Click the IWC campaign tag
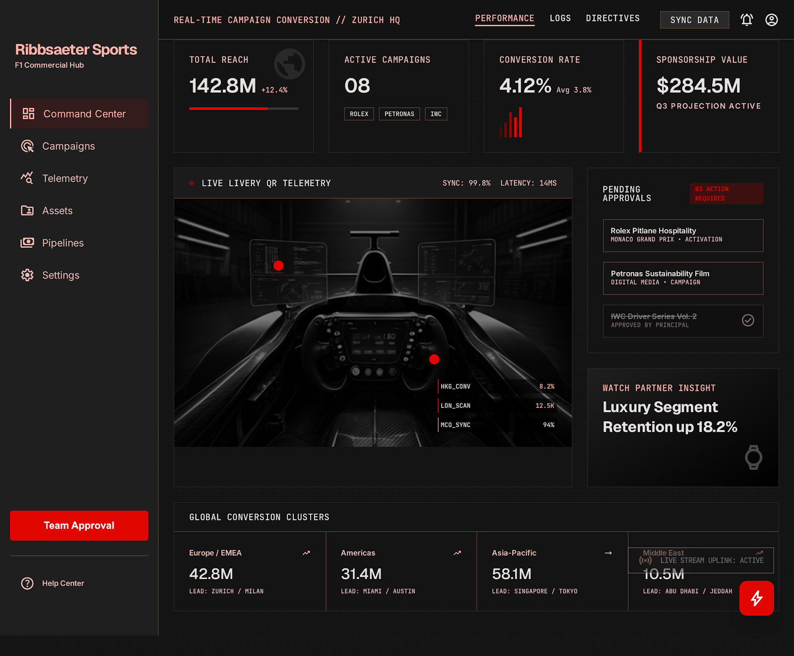 [x=436, y=114]
